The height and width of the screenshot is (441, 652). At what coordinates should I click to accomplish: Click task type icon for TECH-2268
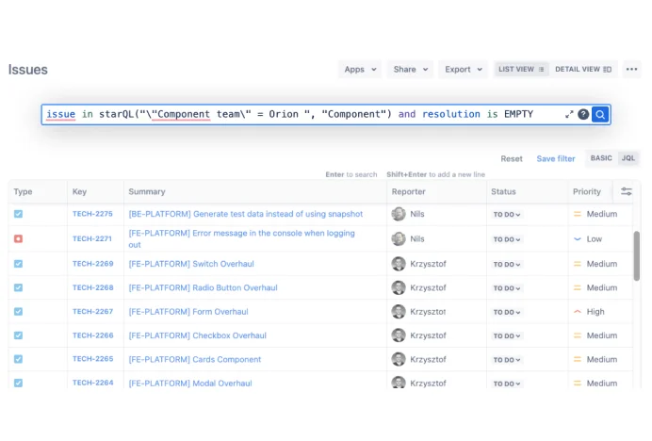coord(18,287)
